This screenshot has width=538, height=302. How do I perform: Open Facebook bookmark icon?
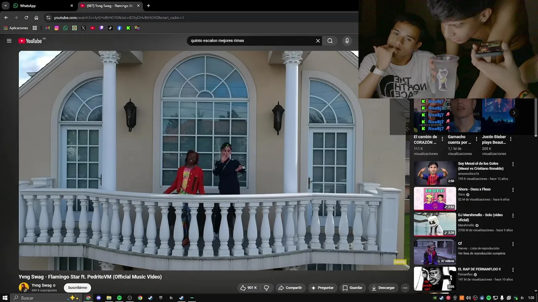tap(119, 28)
